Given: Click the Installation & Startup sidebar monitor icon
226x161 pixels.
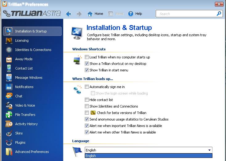Looking at the screenshot, I should click(x=9, y=31).
